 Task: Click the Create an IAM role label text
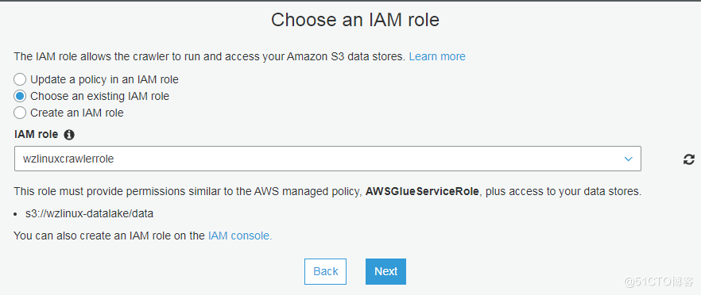[x=77, y=113]
